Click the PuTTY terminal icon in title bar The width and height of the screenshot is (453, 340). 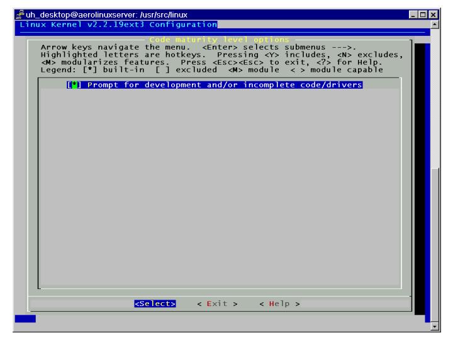click(20, 14)
